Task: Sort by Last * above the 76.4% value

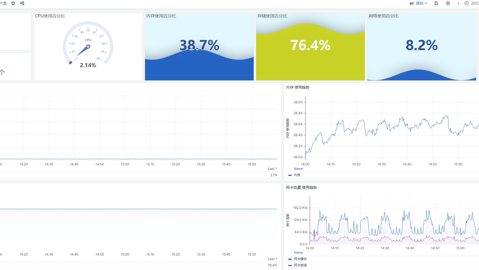Action: 272,259
